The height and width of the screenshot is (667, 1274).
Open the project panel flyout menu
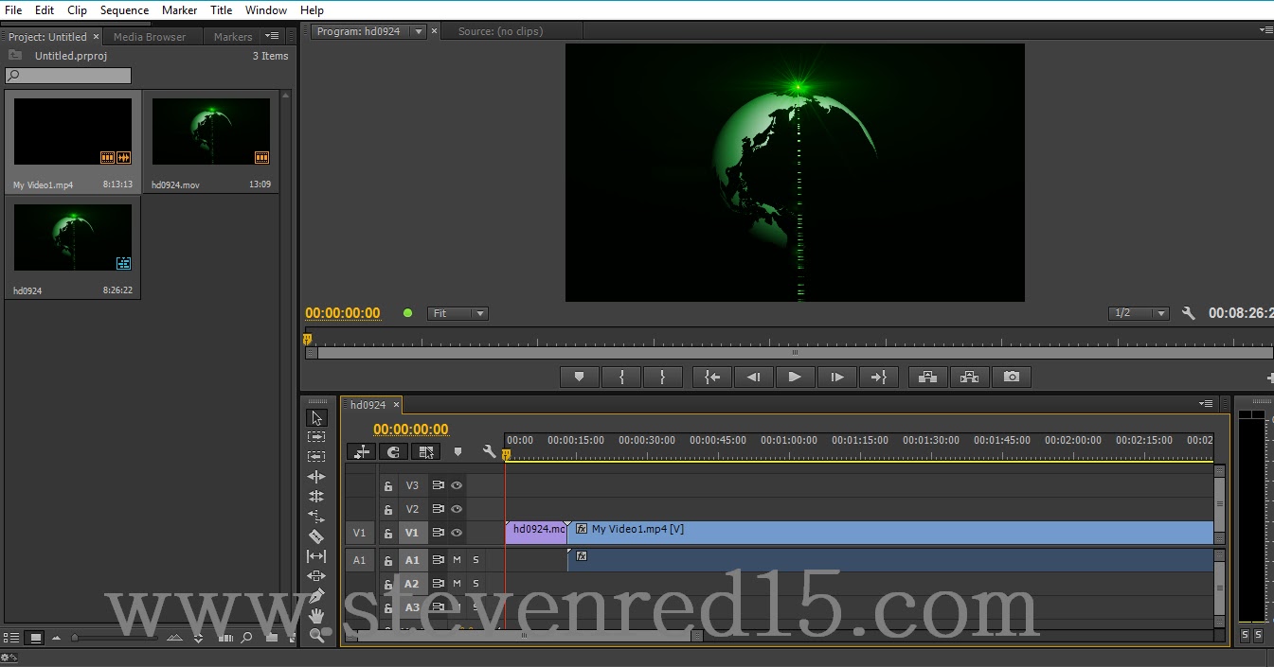(x=273, y=36)
